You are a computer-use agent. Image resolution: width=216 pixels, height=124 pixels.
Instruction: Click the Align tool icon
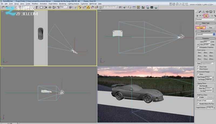coord(125,7)
